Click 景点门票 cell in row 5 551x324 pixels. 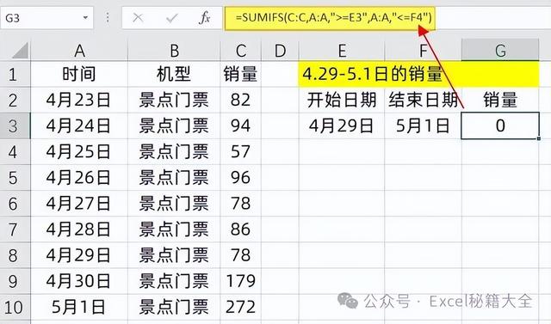(174, 178)
